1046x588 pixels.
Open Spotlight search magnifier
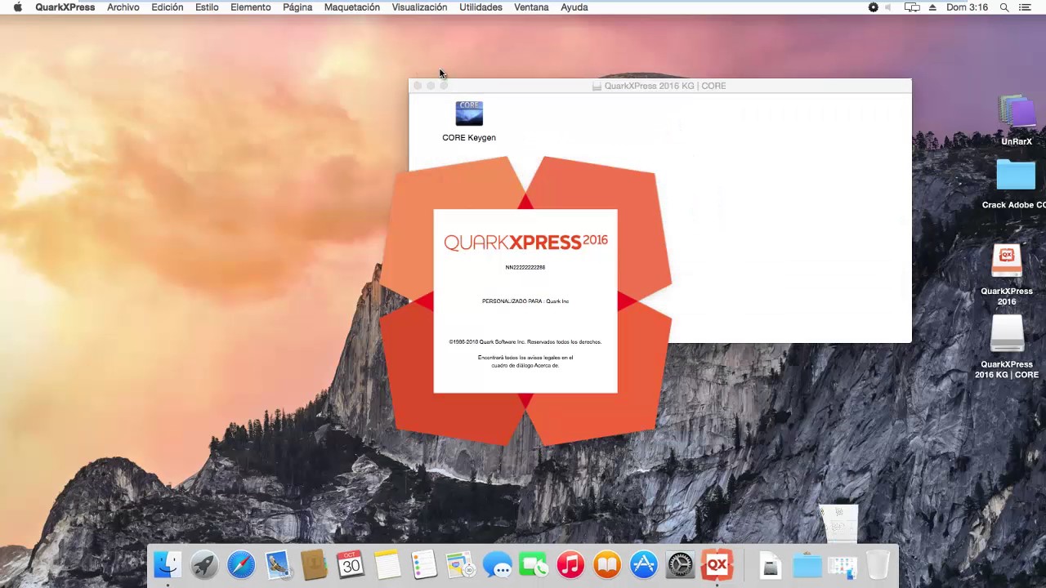[x=1004, y=7]
